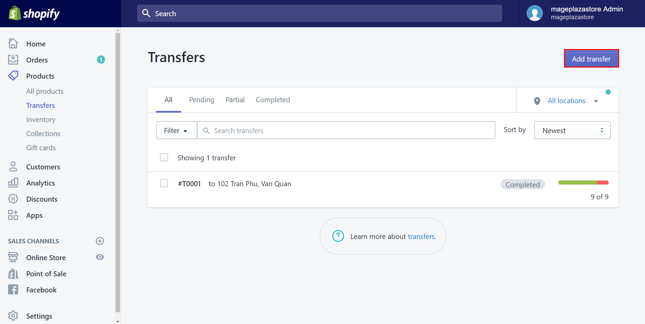Click the 'Showing 1 transfer' text
The height and width of the screenshot is (324, 645).
click(x=206, y=158)
